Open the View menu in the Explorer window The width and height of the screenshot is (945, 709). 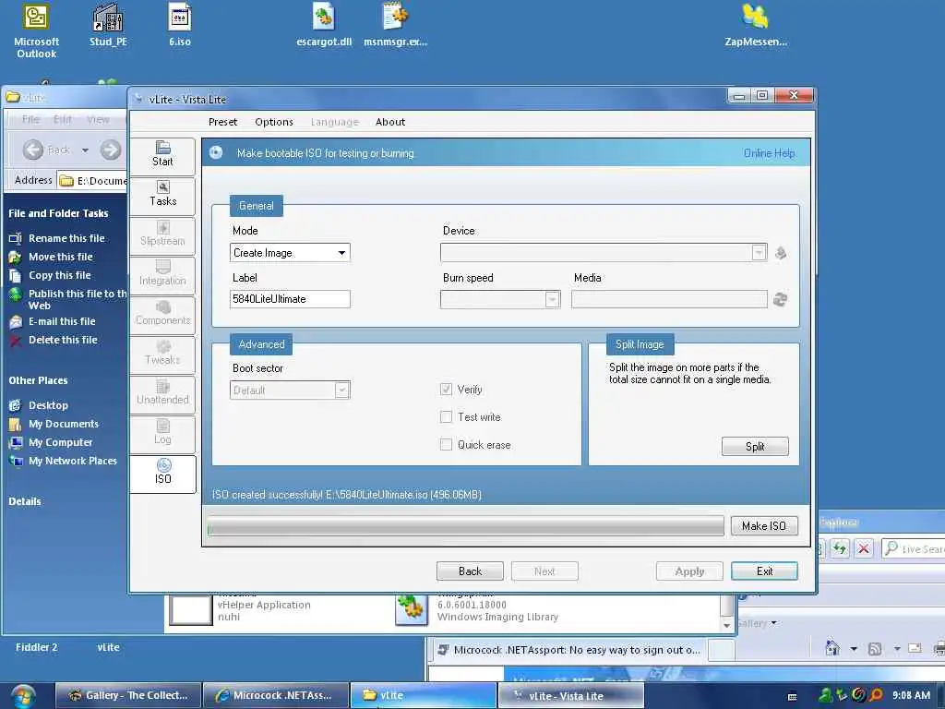(98, 119)
